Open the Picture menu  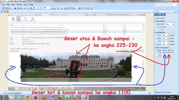pos(19,5)
